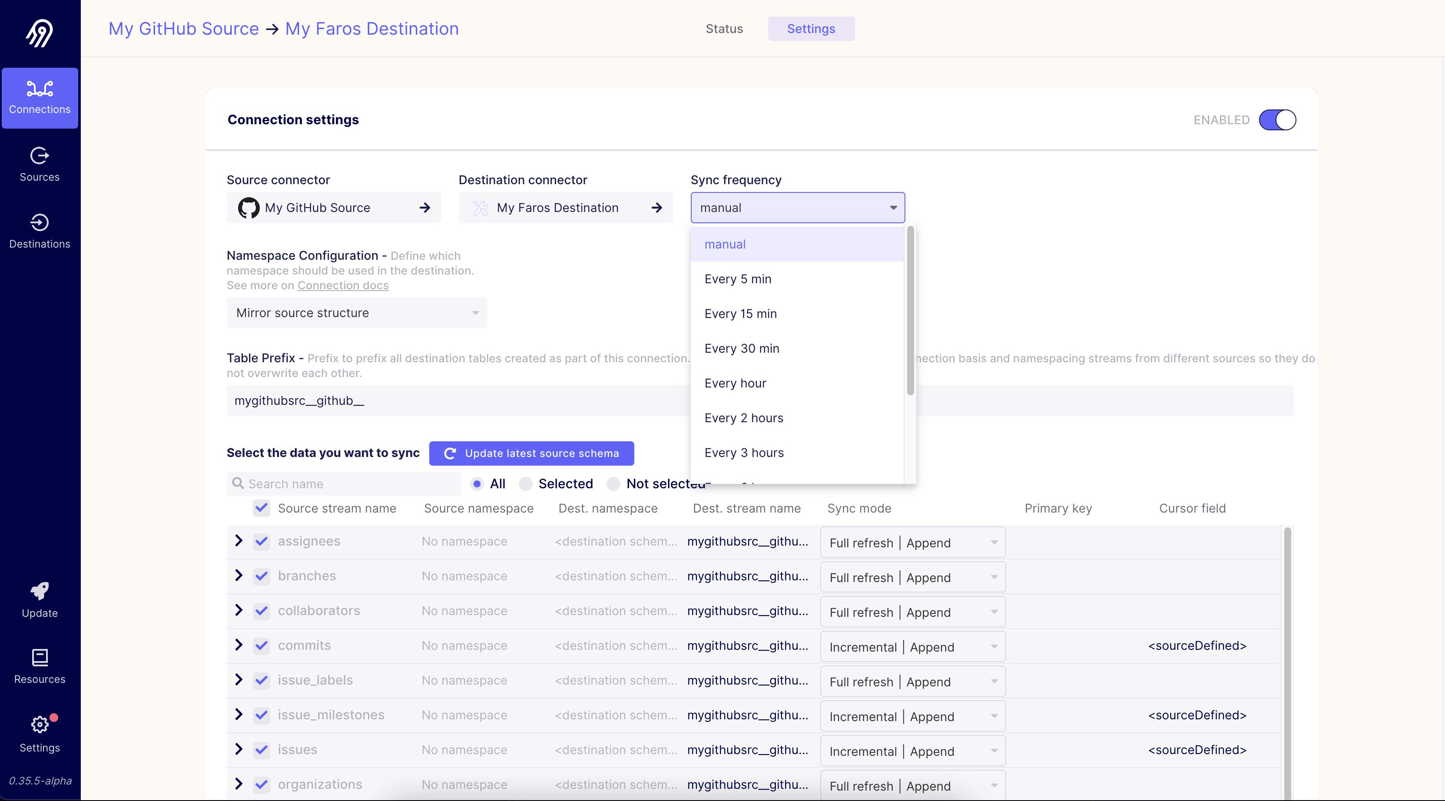The image size is (1445, 801).
Task: Open Destinations from sidebar
Action: point(39,231)
